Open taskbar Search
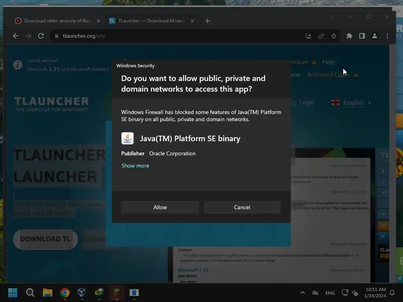 pyautogui.click(x=30, y=293)
